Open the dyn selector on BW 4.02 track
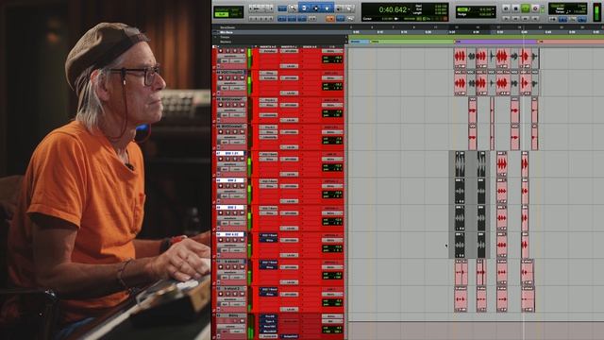604x340 pixels. 225,250
